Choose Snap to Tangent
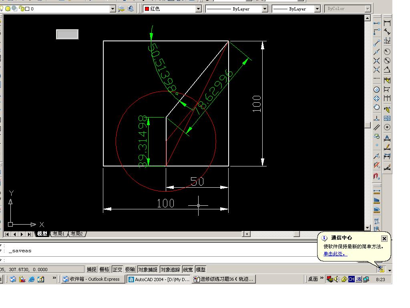 coord(376,107)
